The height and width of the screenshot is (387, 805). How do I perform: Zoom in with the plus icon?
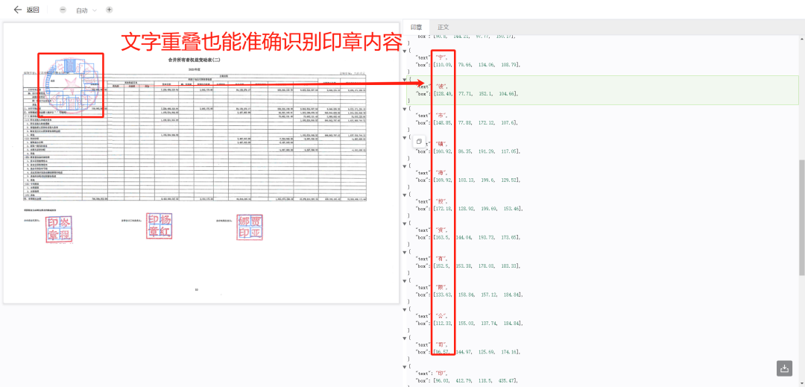[109, 10]
